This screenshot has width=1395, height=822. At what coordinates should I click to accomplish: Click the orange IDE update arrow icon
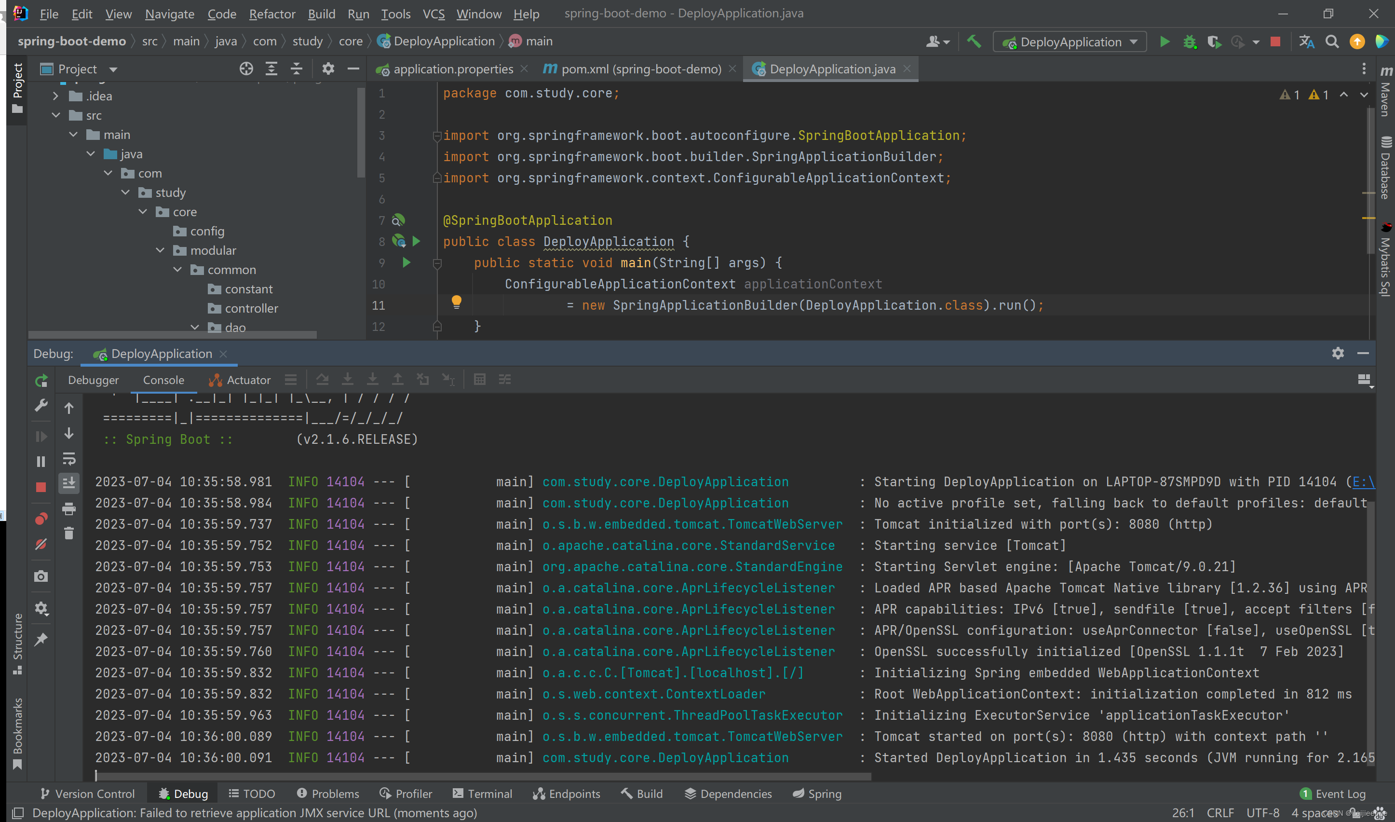pos(1357,41)
